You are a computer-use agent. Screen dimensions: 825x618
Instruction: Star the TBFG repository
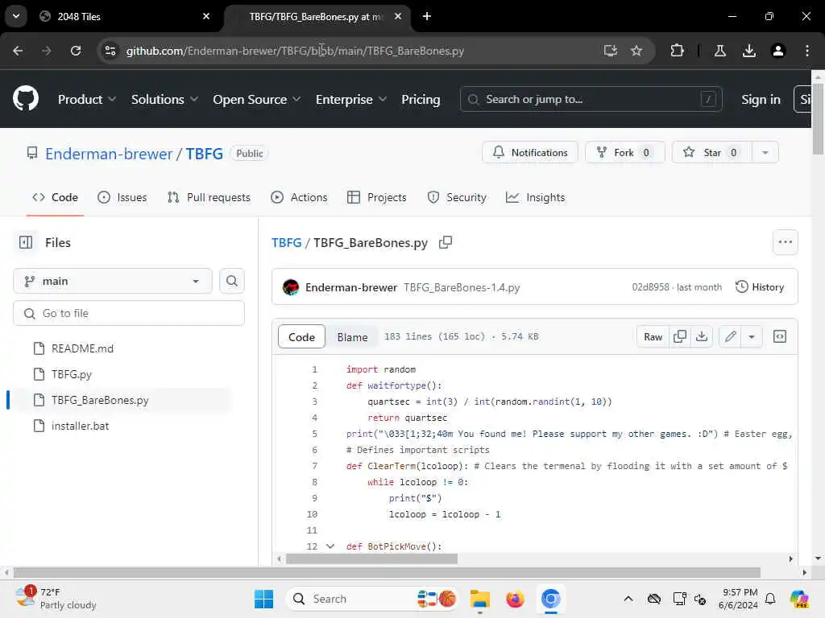712,152
